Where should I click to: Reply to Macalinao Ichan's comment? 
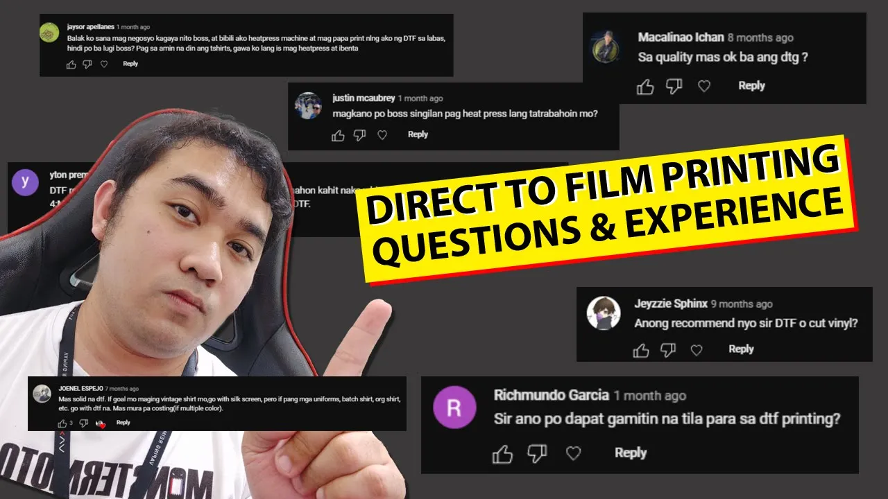[x=751, y=85]
